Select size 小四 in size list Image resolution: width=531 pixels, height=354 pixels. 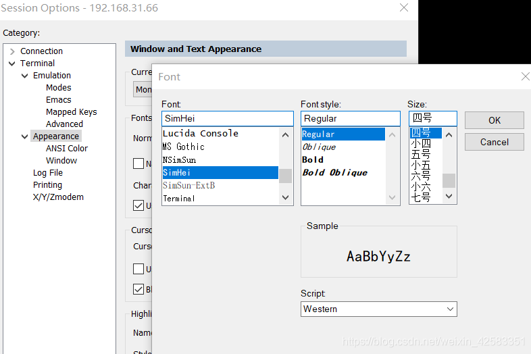click(426, 144)
